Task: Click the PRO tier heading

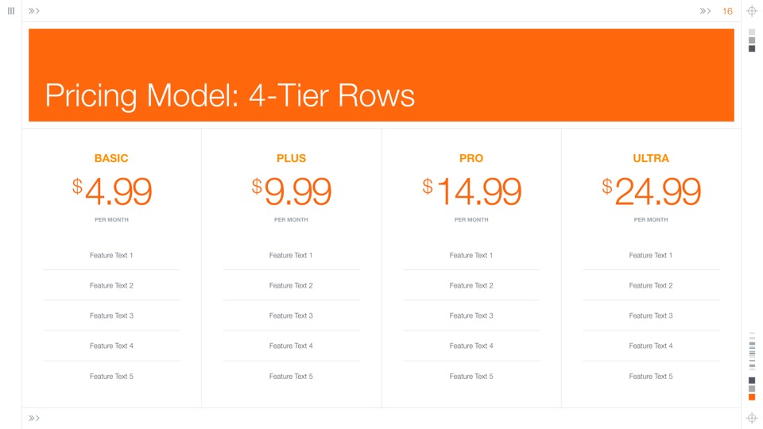Action: point(471,158)
